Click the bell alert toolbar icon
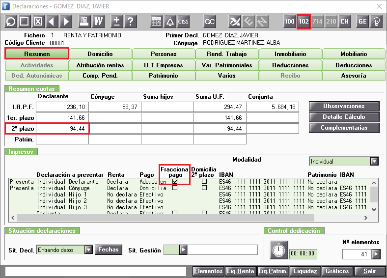 tap(170, 22)
